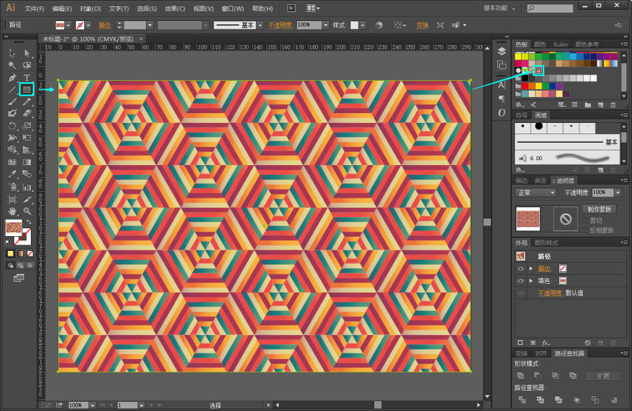Select the Selection (black arrow) tool
The image size is (632, 411).
tap(12, 53)
